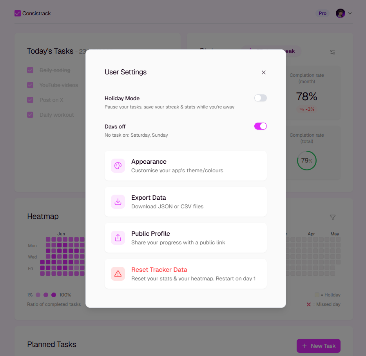Click the darkest heatmap legend dot
366x356 pixels.
[x=54, y=295]
